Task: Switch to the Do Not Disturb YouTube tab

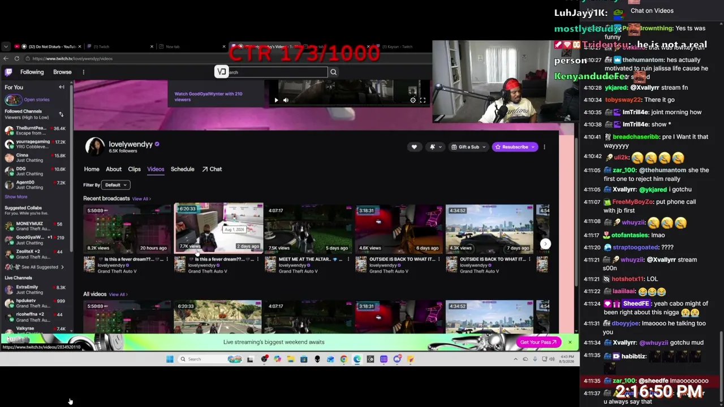Action: [48, 46]
